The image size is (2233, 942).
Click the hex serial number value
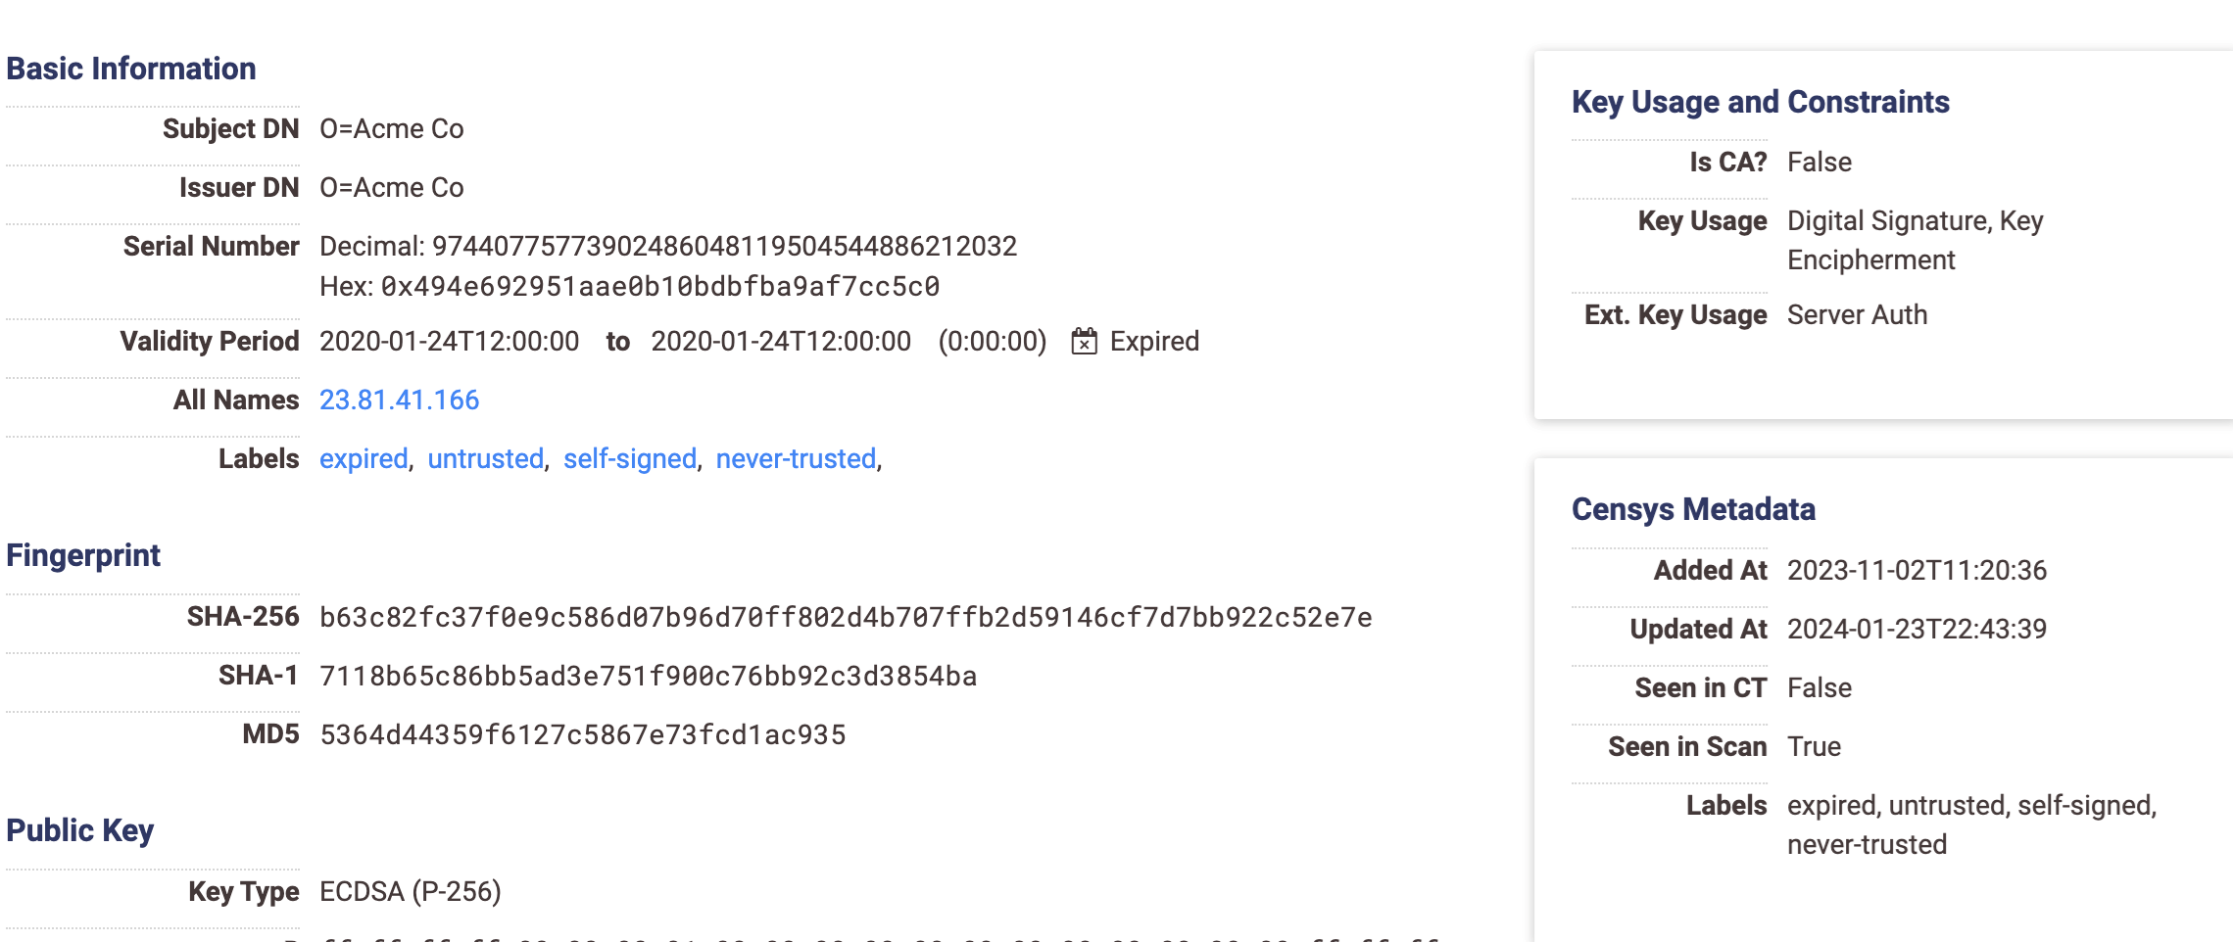659,286
